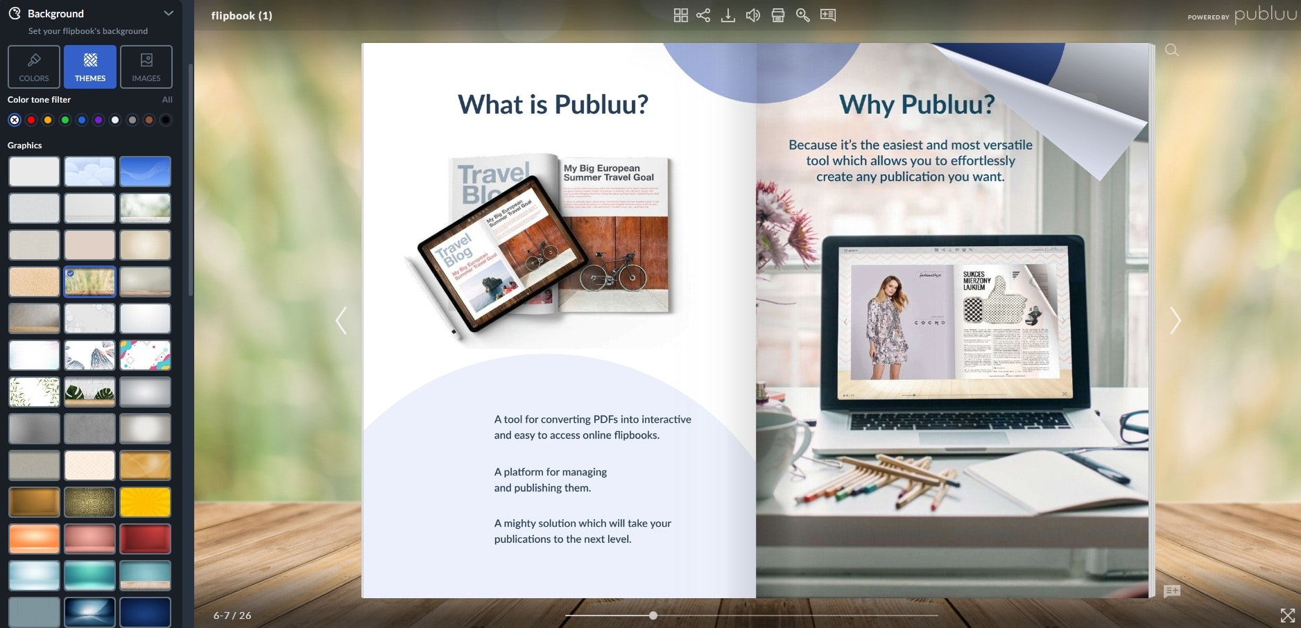The height and width of the screenshot is (628, 1301).
Task: Click the flipbook (1) title
Action: 241,15
